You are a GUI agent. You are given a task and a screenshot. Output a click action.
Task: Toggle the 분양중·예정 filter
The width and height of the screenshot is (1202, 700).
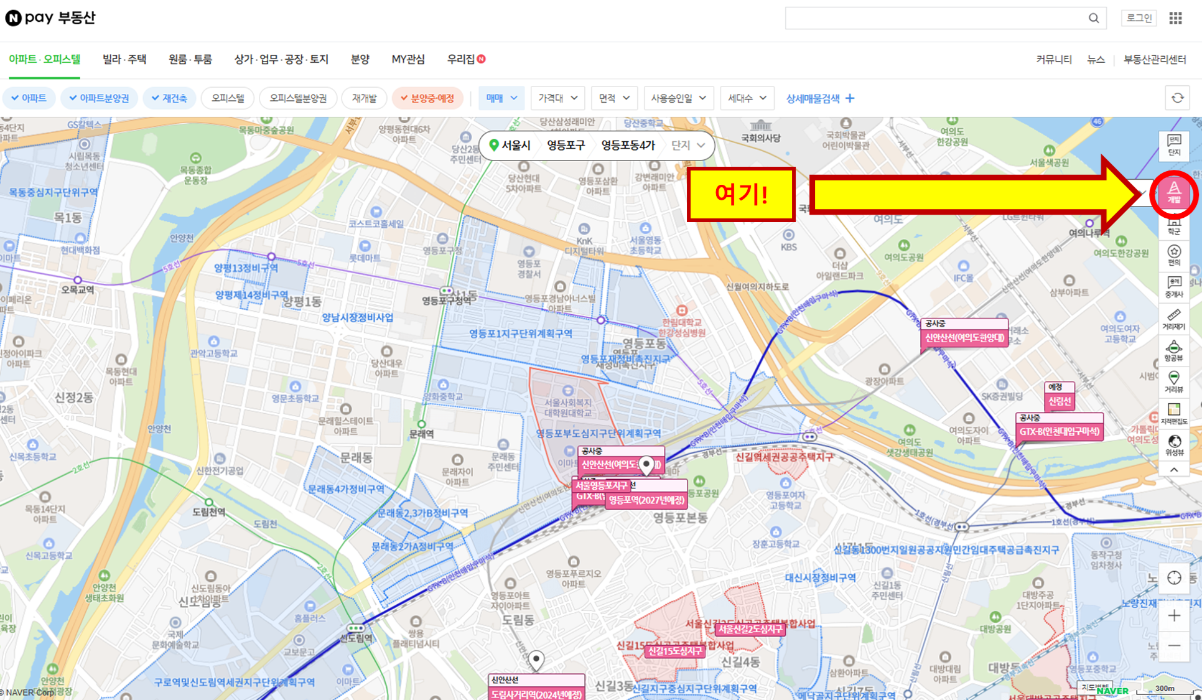tap(427, 98)
